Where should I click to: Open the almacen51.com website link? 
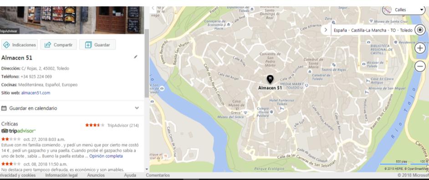(36, 93)
